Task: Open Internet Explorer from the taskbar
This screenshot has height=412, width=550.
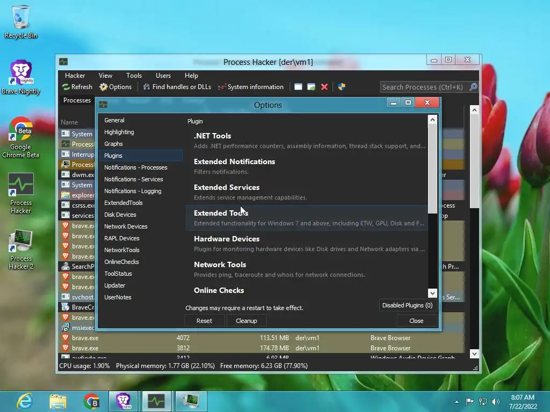Action: pos(25,401)
